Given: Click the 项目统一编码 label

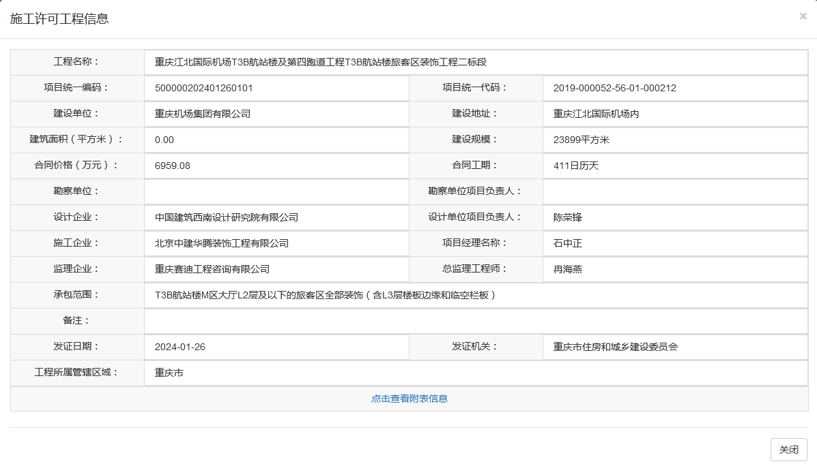Looking at the screenshot, I should tap(76, 88).
